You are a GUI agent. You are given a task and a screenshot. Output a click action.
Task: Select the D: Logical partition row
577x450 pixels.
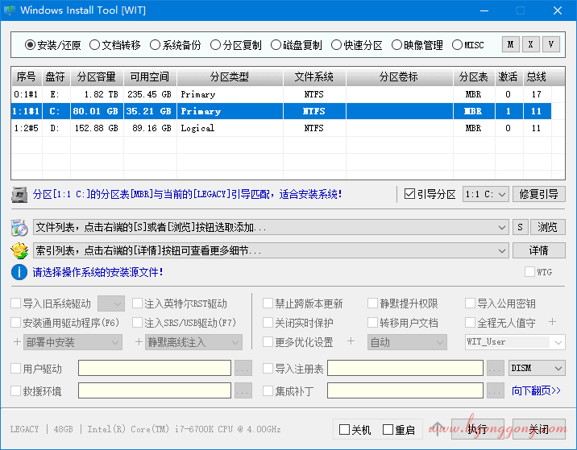coord(281,128)
